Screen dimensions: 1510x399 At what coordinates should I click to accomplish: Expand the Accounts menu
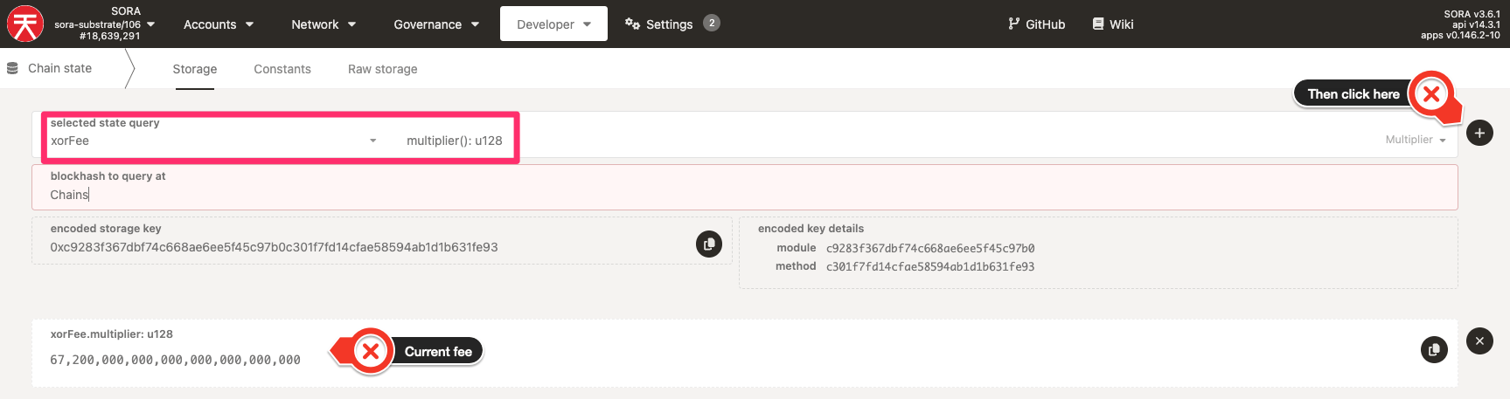pos(219,24)
